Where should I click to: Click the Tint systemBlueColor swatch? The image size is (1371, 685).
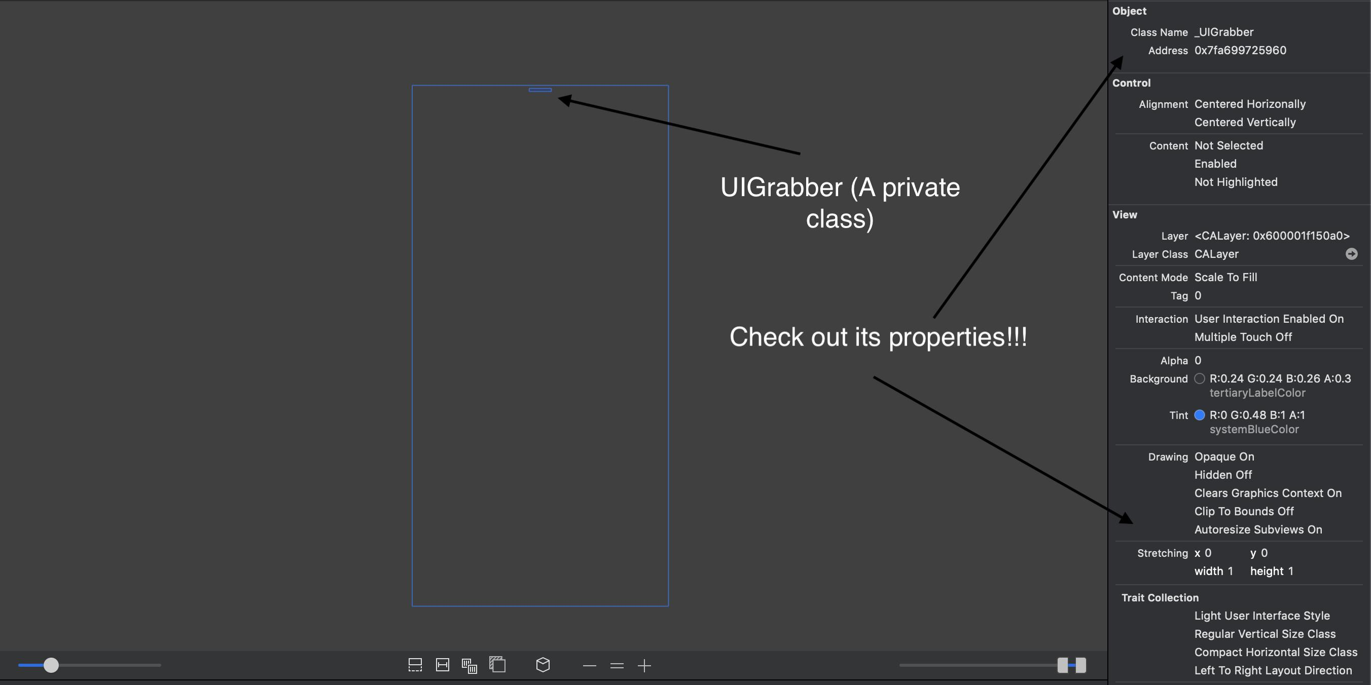point(1200,415)
